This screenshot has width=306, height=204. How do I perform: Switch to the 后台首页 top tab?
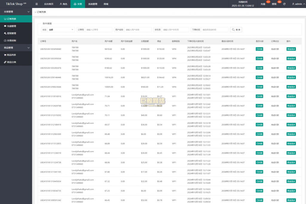49,4
